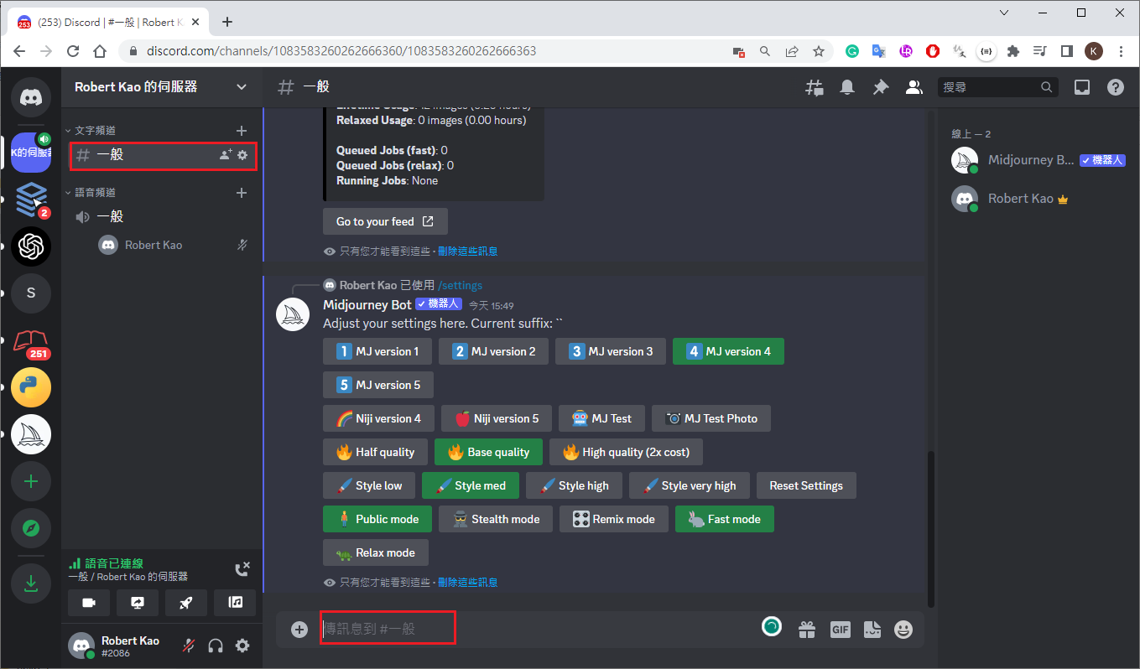
Task: Open the GIF picker
Action: [840, 630]
